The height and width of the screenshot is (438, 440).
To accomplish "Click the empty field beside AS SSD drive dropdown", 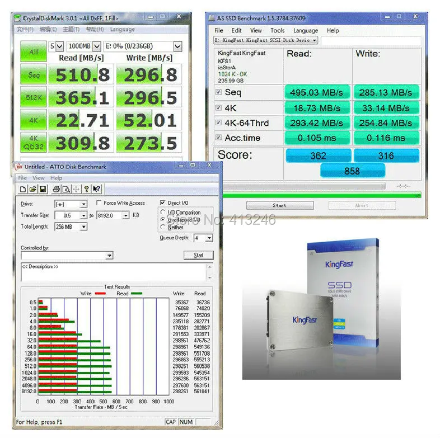I will (371, 40).
